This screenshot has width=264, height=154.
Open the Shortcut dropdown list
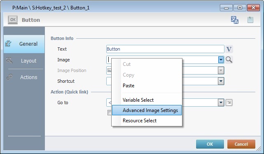click(x=221, y=81)
